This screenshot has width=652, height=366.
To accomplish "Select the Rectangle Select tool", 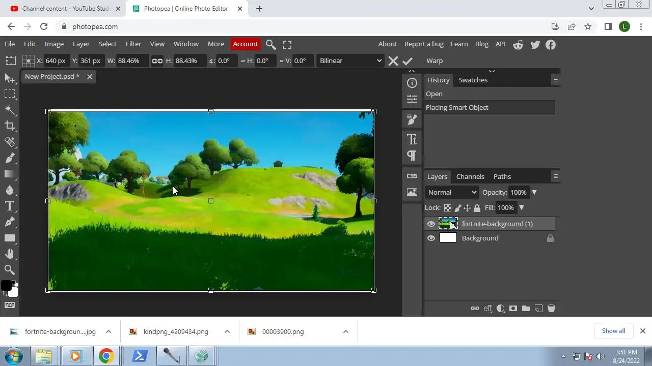I will (x=10, y=94).
